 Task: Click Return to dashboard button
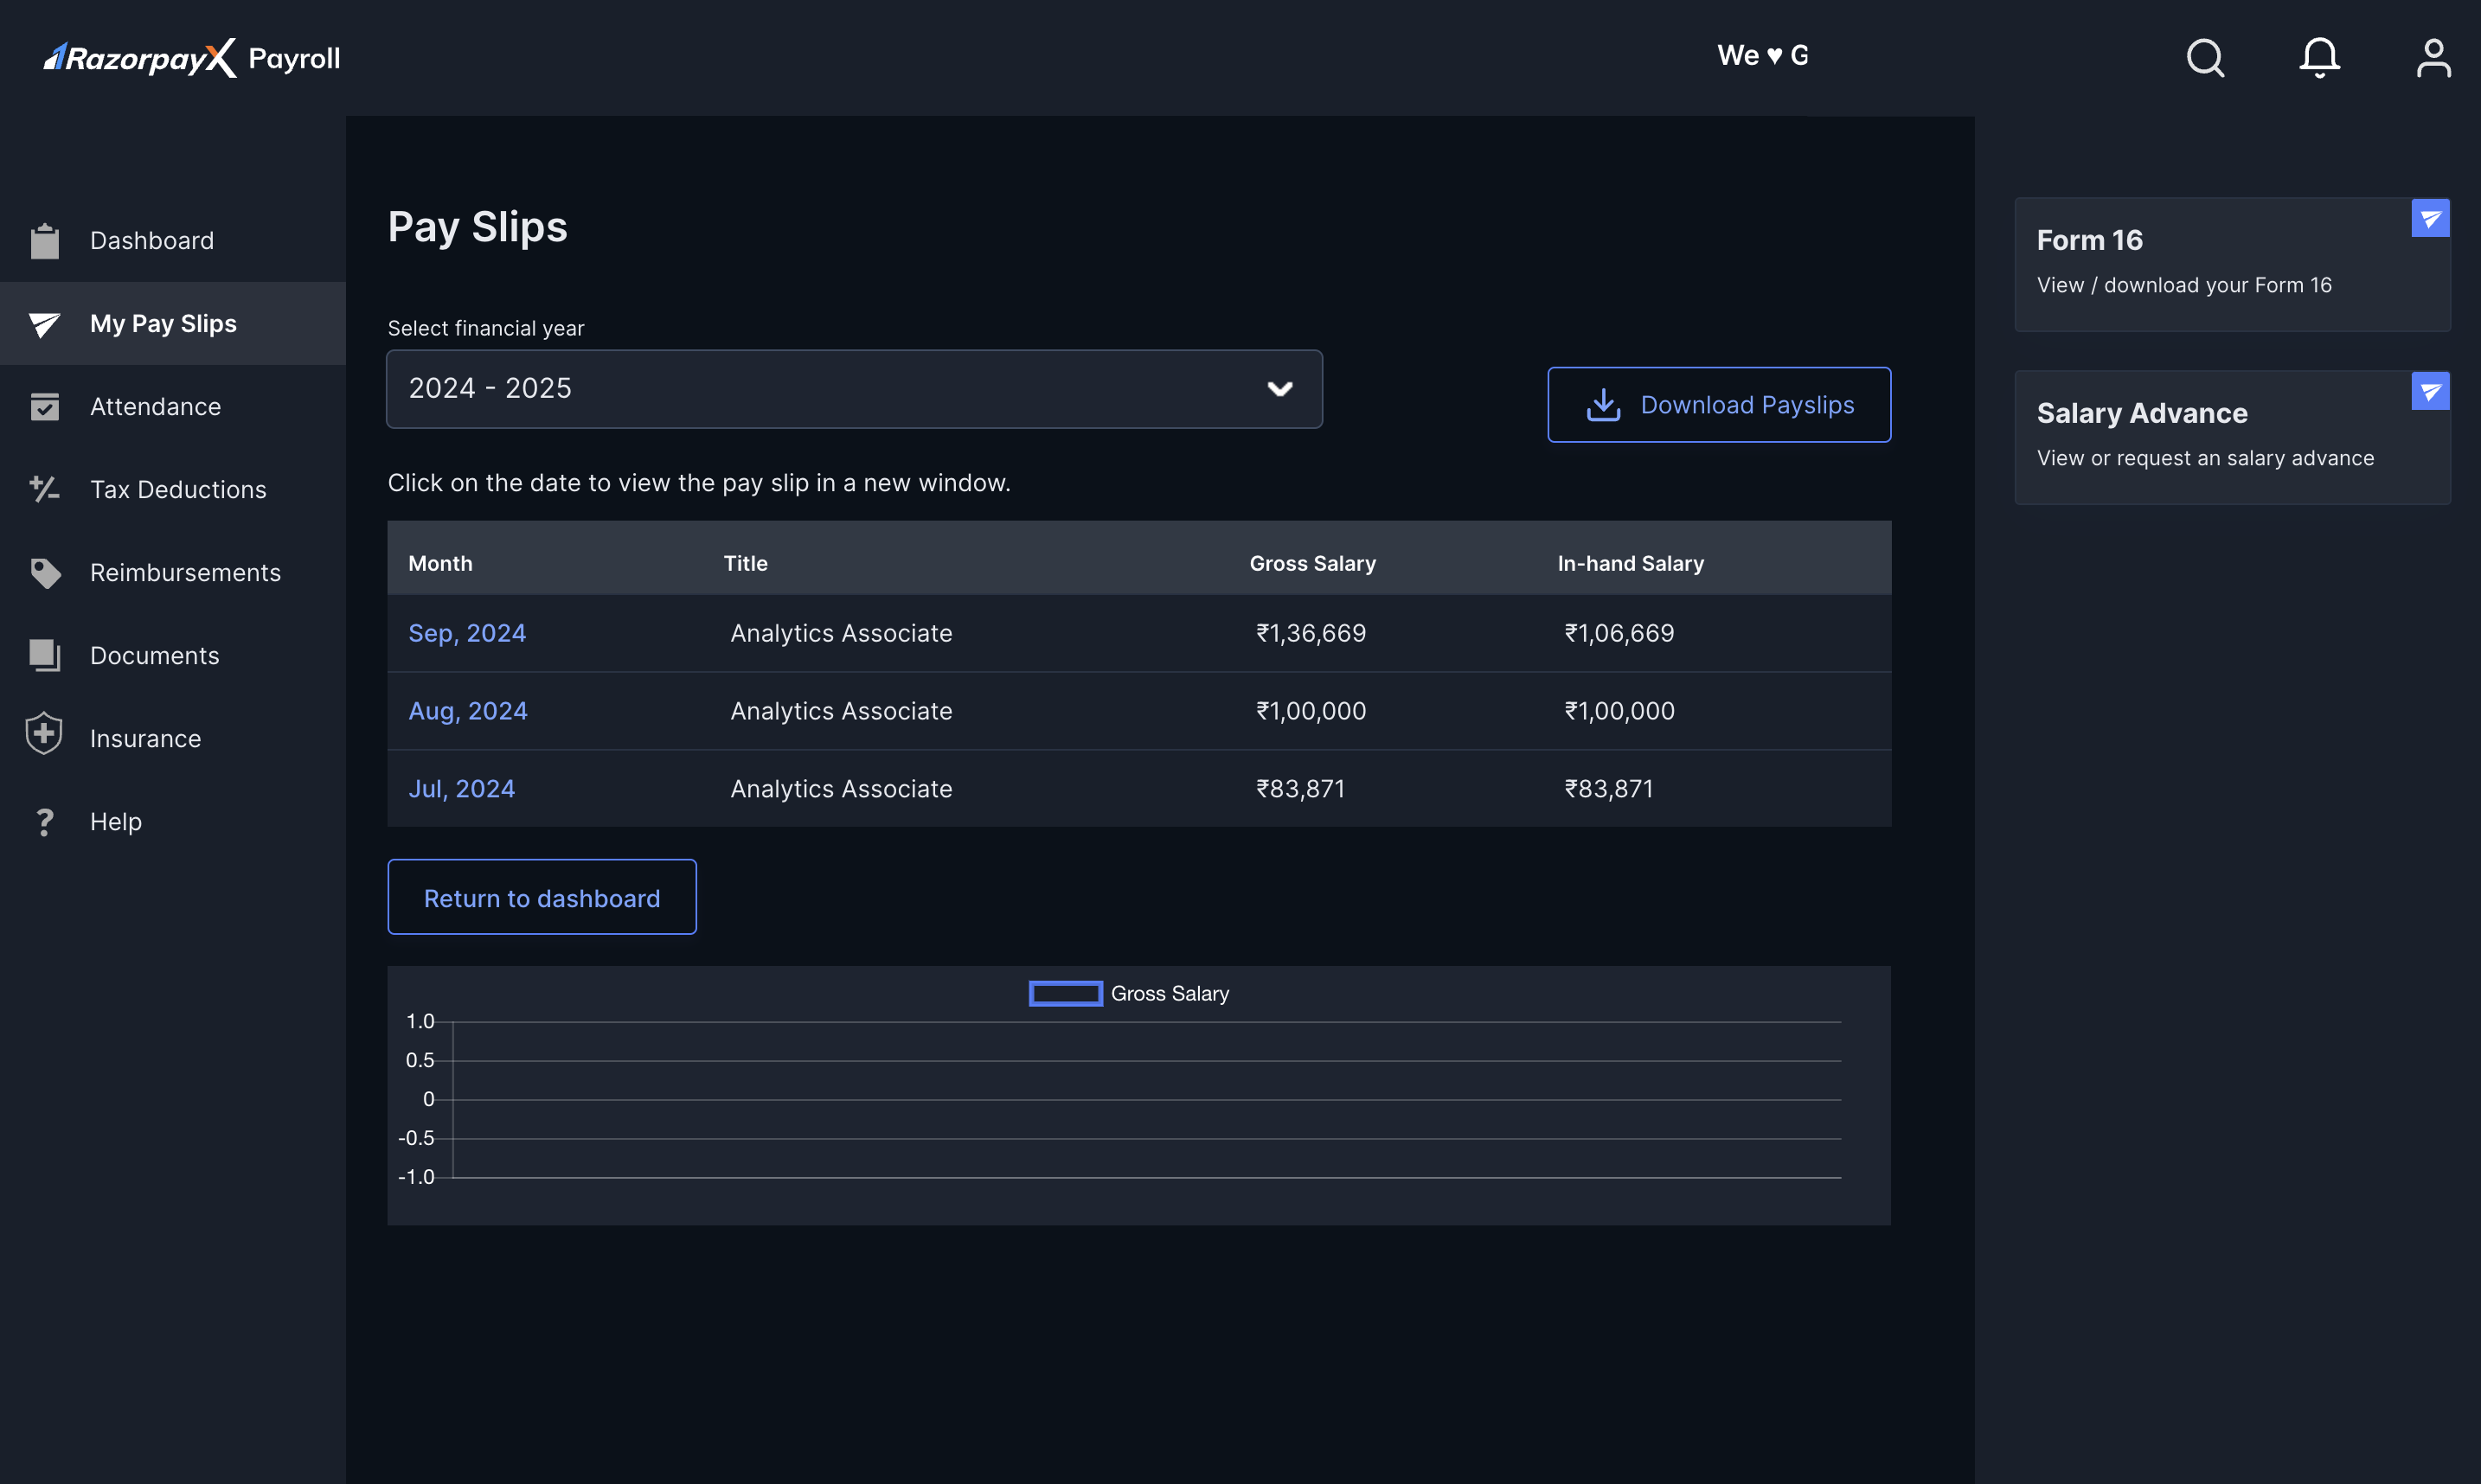tap(542, 897)
